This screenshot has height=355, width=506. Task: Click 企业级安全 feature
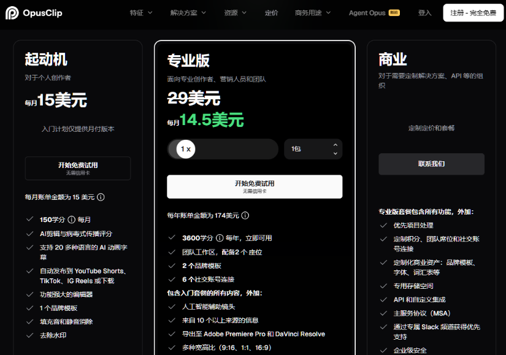tap(410, 351)
